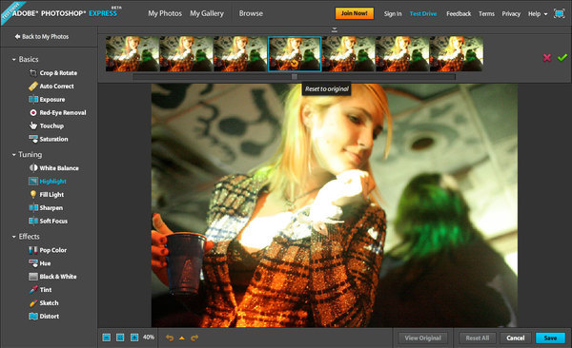Image resolution: width=572 pixels, height=348 pixels.
Task: Open the Terms page link
Action: pos(486,14)
